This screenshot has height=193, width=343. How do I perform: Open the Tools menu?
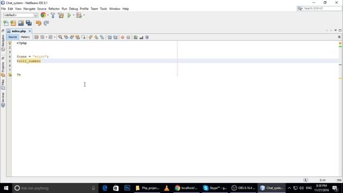coord(103,9)
